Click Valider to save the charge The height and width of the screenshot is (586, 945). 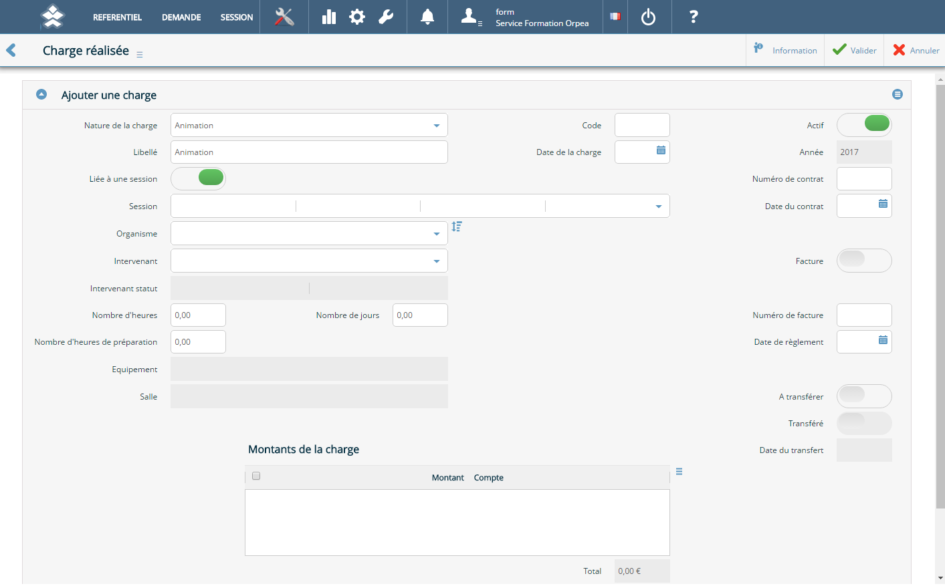click(x=854, y=50)
